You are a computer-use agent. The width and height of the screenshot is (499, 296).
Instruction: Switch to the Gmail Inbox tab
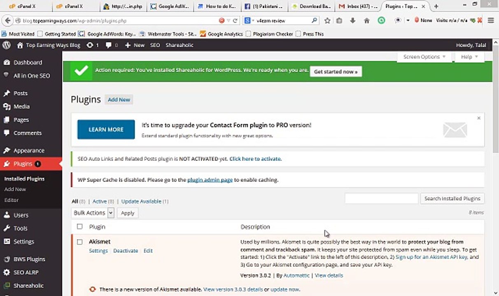click(357, 6)
